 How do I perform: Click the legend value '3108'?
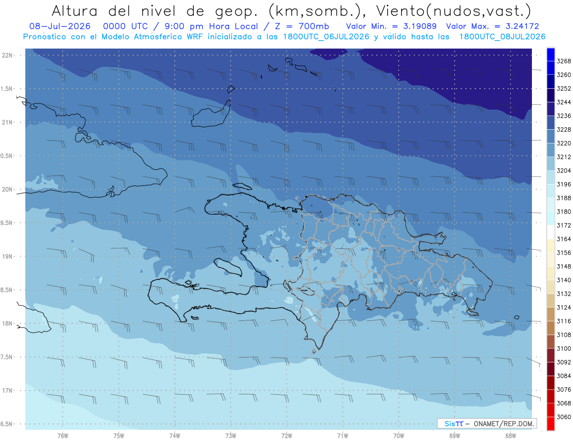564,335
